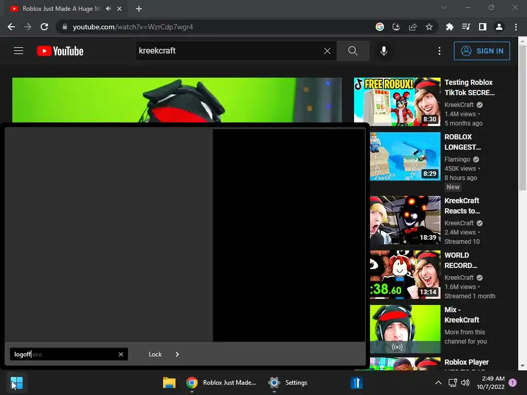Open Flamingo channel name
The height and width of the screenshot is (395, 527).
[x=457, y=159]
